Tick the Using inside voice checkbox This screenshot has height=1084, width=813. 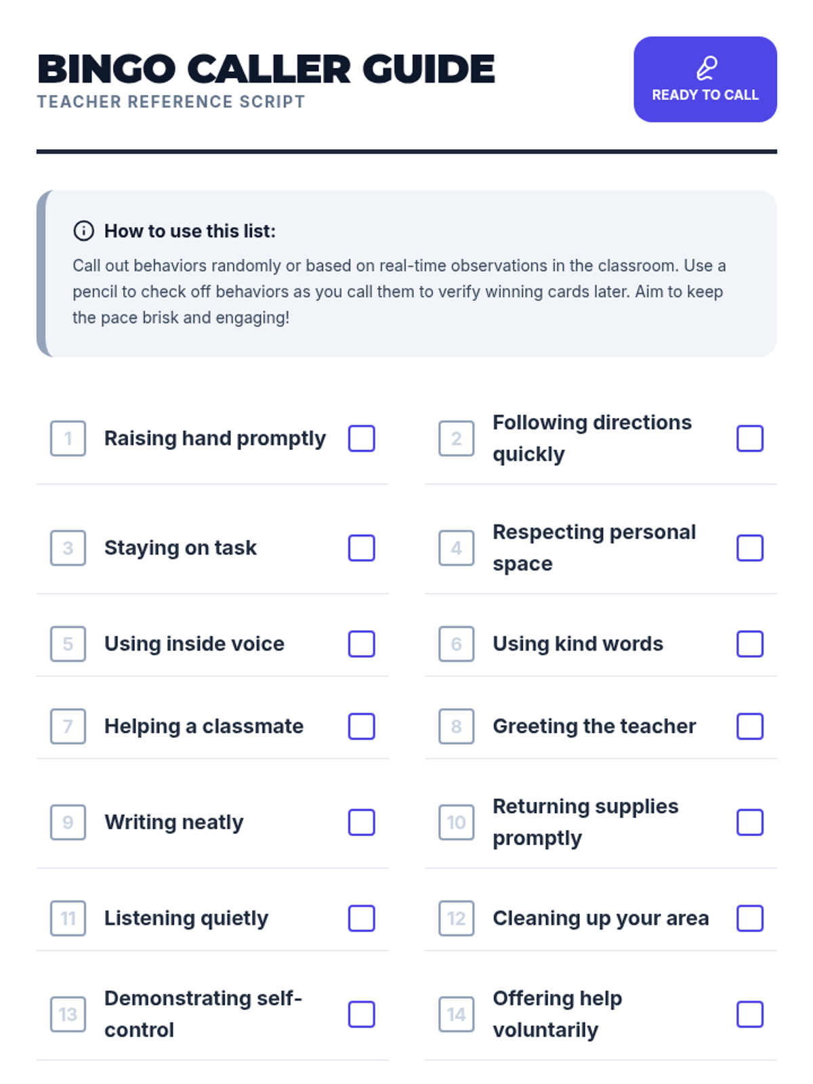pyautogui.click(x=362, y=644)
